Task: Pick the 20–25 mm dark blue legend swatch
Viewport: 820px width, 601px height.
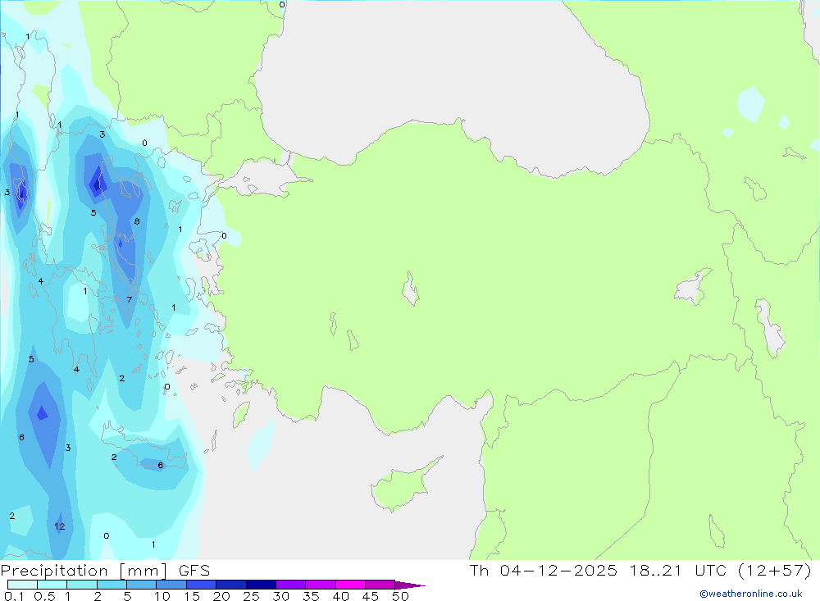Action: pos(230,585)
